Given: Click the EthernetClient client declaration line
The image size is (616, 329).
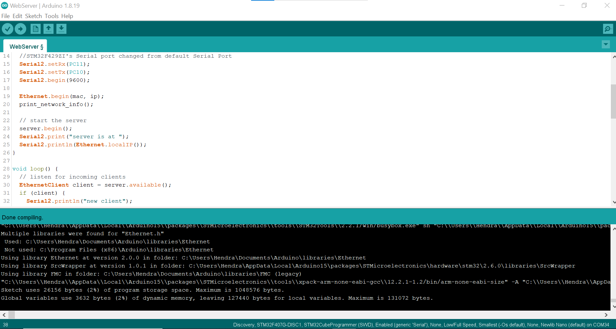Looking at the screenshot, I should 95,185.
